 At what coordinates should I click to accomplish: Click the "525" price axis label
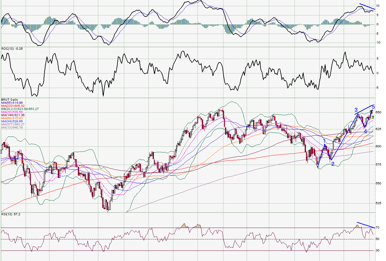(x=379, y=203)
